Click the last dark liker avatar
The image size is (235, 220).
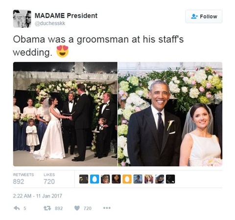click(x=170, y=179)
